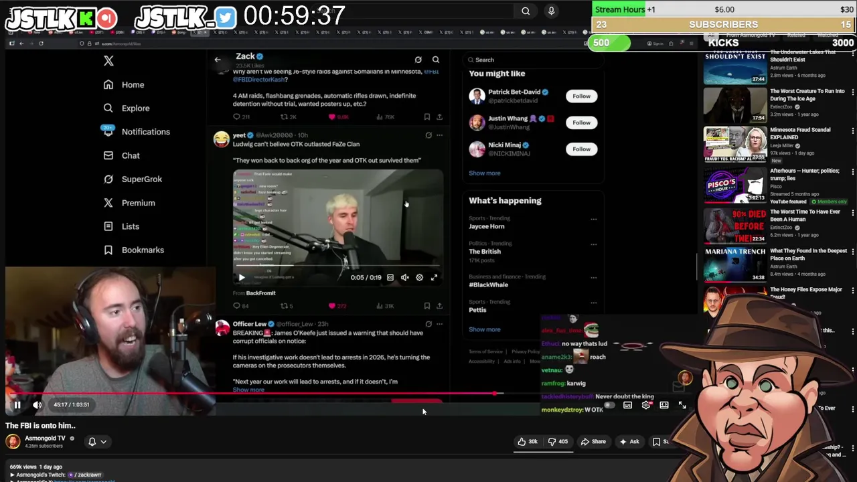Open the Ask button below the video
The width and height of the screenshot is (857, 482).
tap(629, 442)
